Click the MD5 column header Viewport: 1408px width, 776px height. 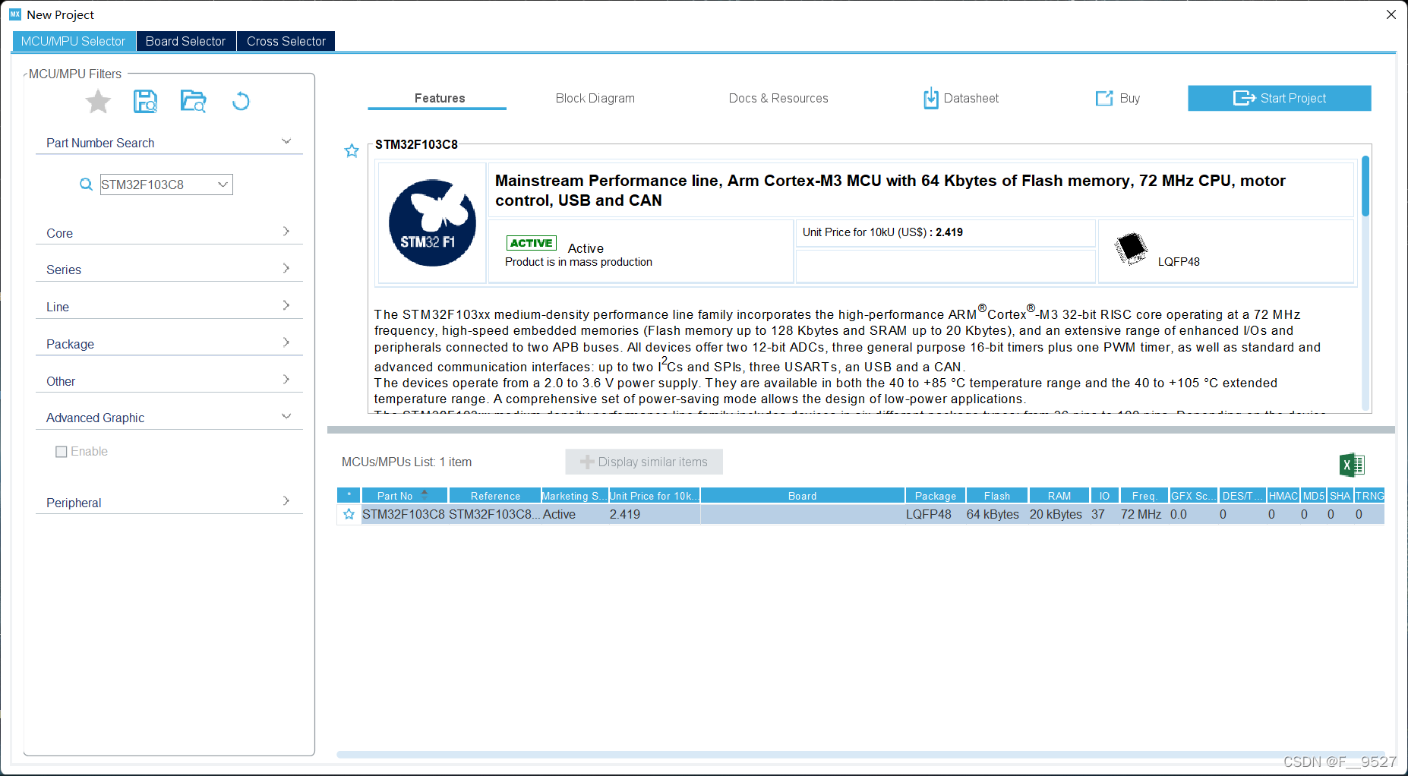(1313, 496)
